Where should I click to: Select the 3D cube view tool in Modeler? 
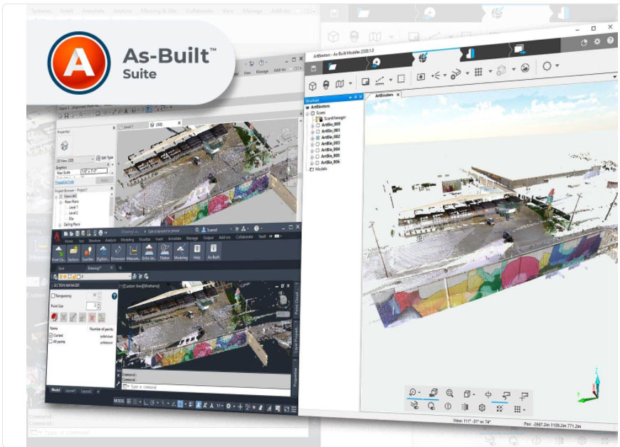(312, 85)
